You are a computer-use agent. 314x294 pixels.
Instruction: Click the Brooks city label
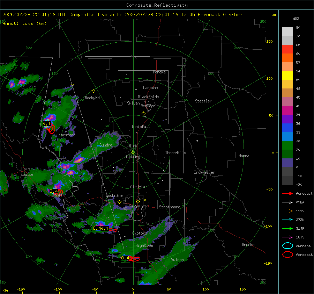coord(248,245)
